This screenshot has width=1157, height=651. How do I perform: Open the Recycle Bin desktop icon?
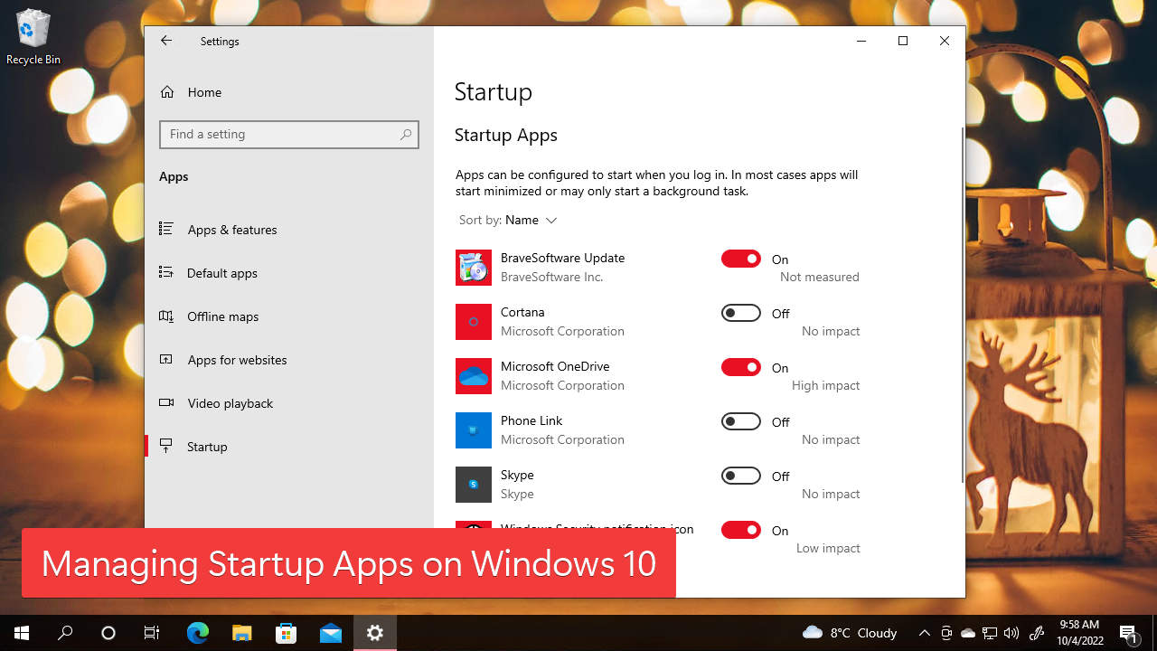33,38
